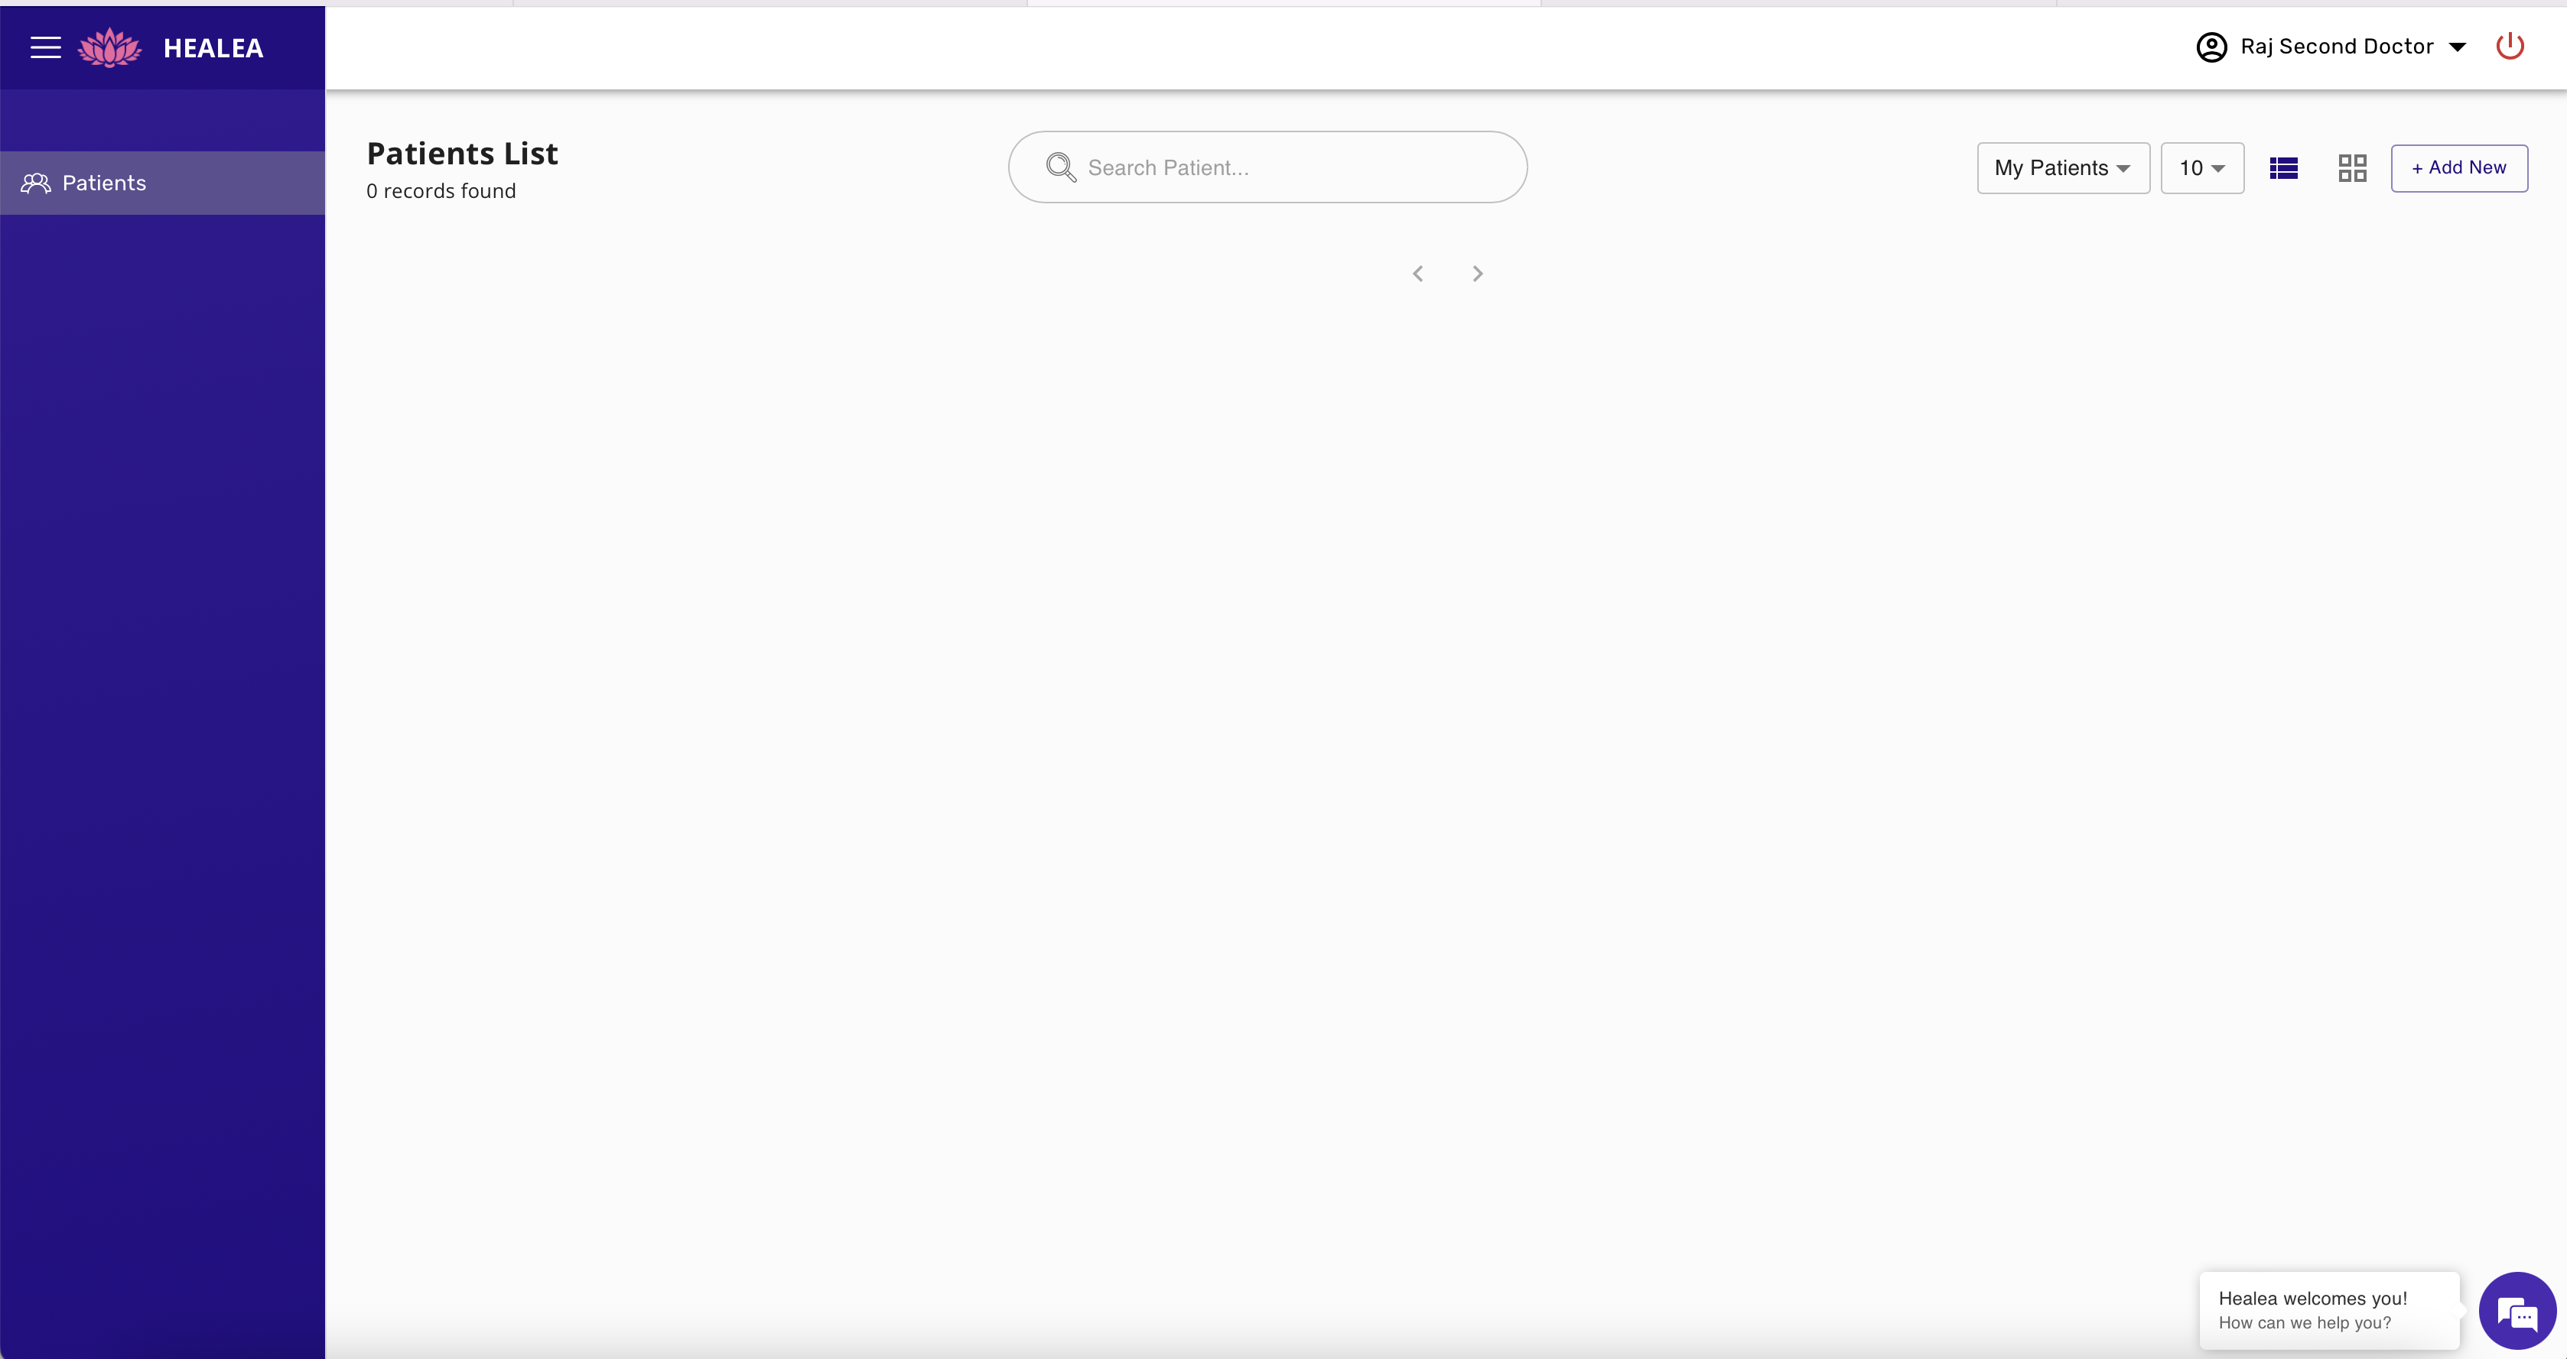Open Patients in the sidebar
The width and height of the screenshot is (2567, 1359).
[162, 183]
